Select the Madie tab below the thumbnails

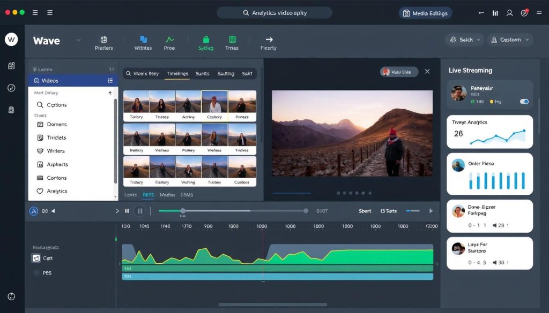click(167, 195)
